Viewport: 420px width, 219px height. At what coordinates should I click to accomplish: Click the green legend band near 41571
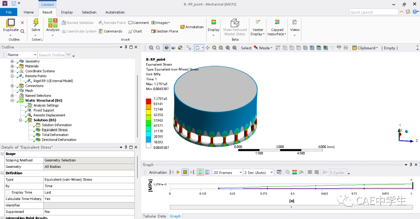[149, 123]
